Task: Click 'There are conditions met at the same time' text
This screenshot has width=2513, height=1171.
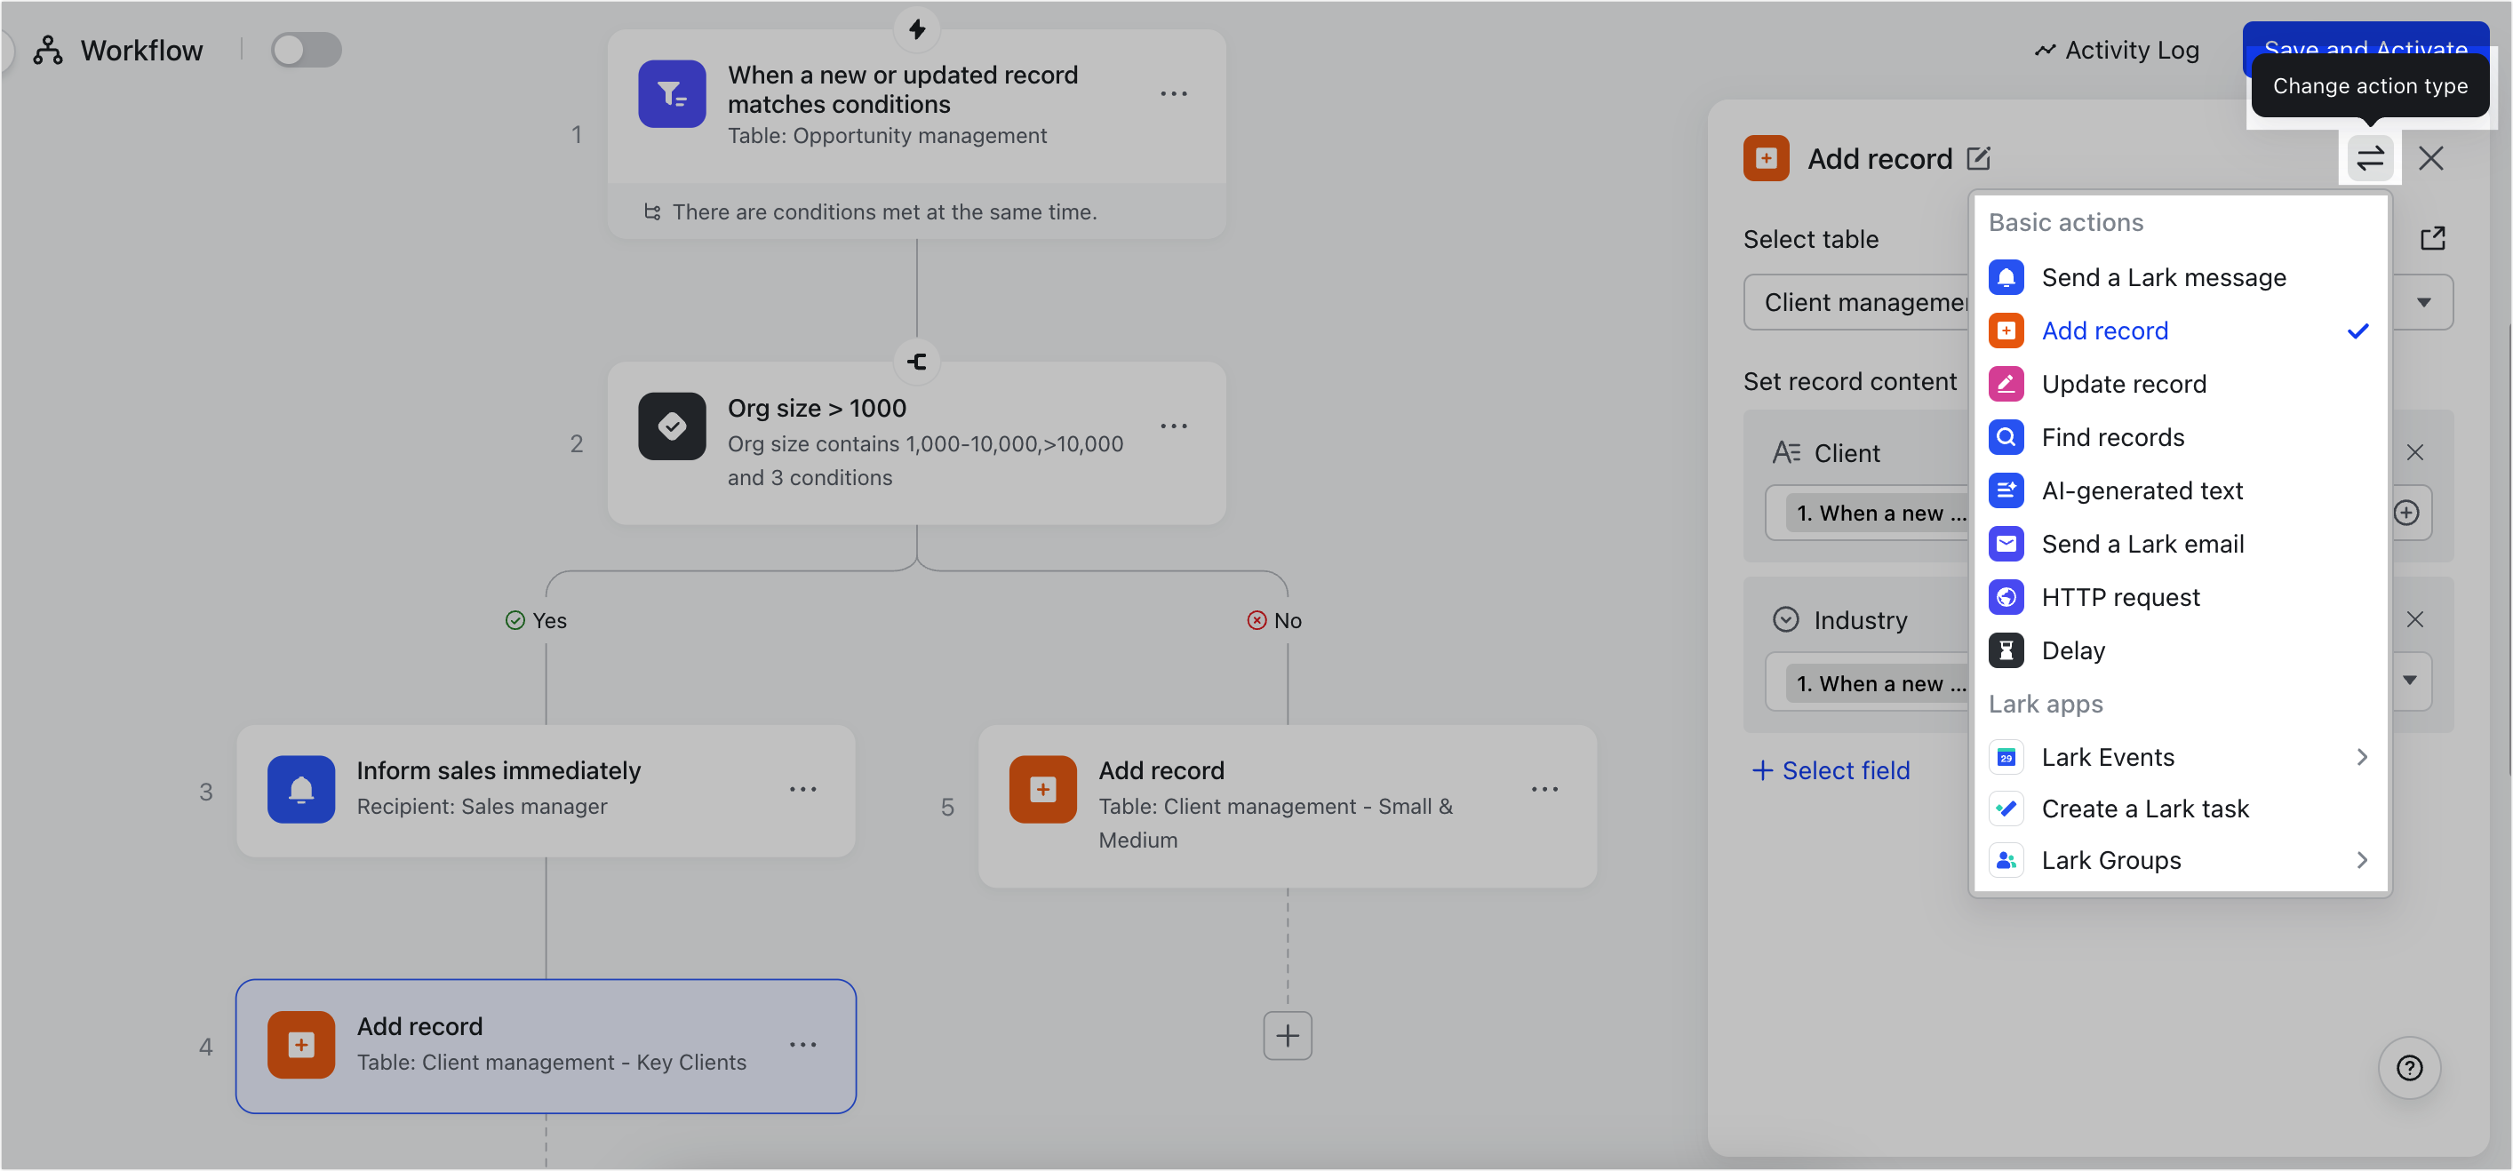Action: pos(884,211)
